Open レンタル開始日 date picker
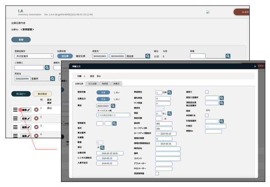The image size is (270, 187). click(107, 159)
